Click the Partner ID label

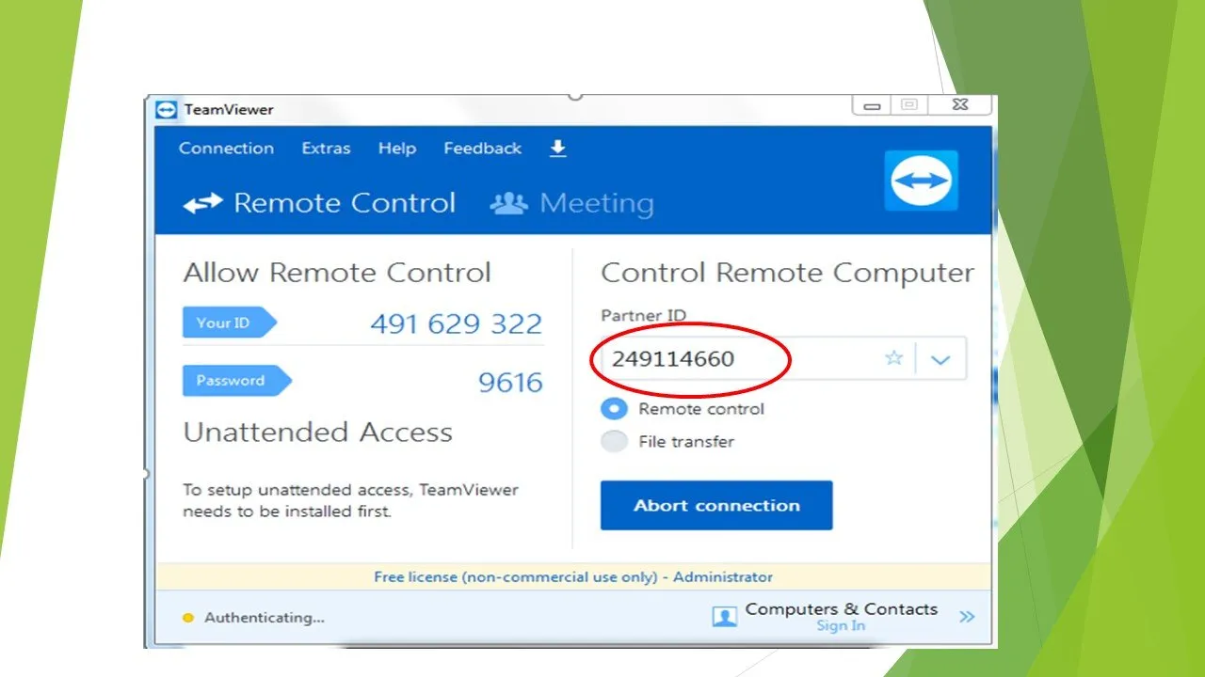(x=644, y=316)
